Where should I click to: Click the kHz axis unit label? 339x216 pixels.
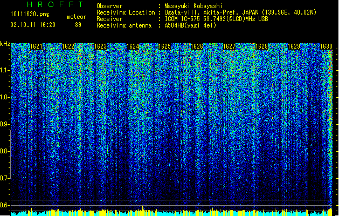click(5, 44)
